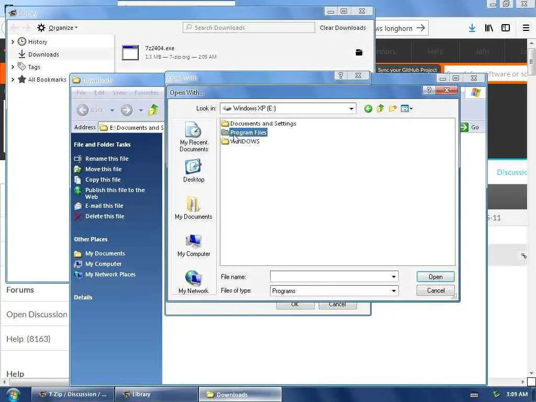
Task: Open the Firefox hamburger menu
Action: [x=526, y=28]
